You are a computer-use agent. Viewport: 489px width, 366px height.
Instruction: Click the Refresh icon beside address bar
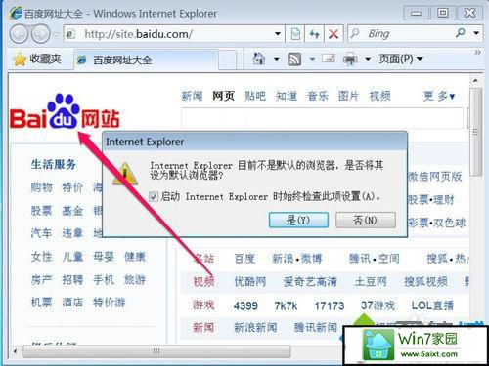(314, 34)
